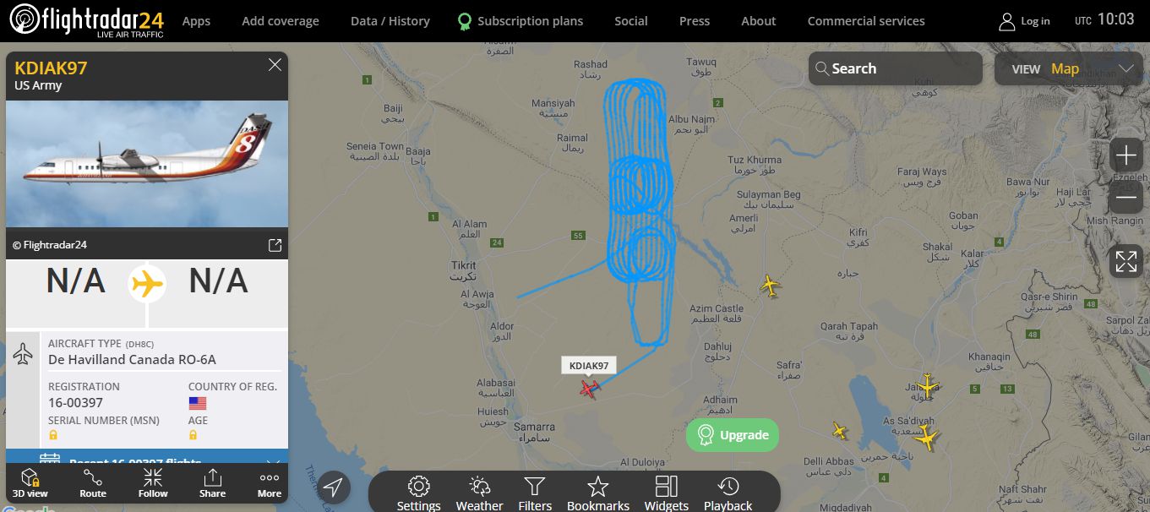Viewport: 1150px width, 512px height.
Task: Click into the Search field
Action: (896, 69)
